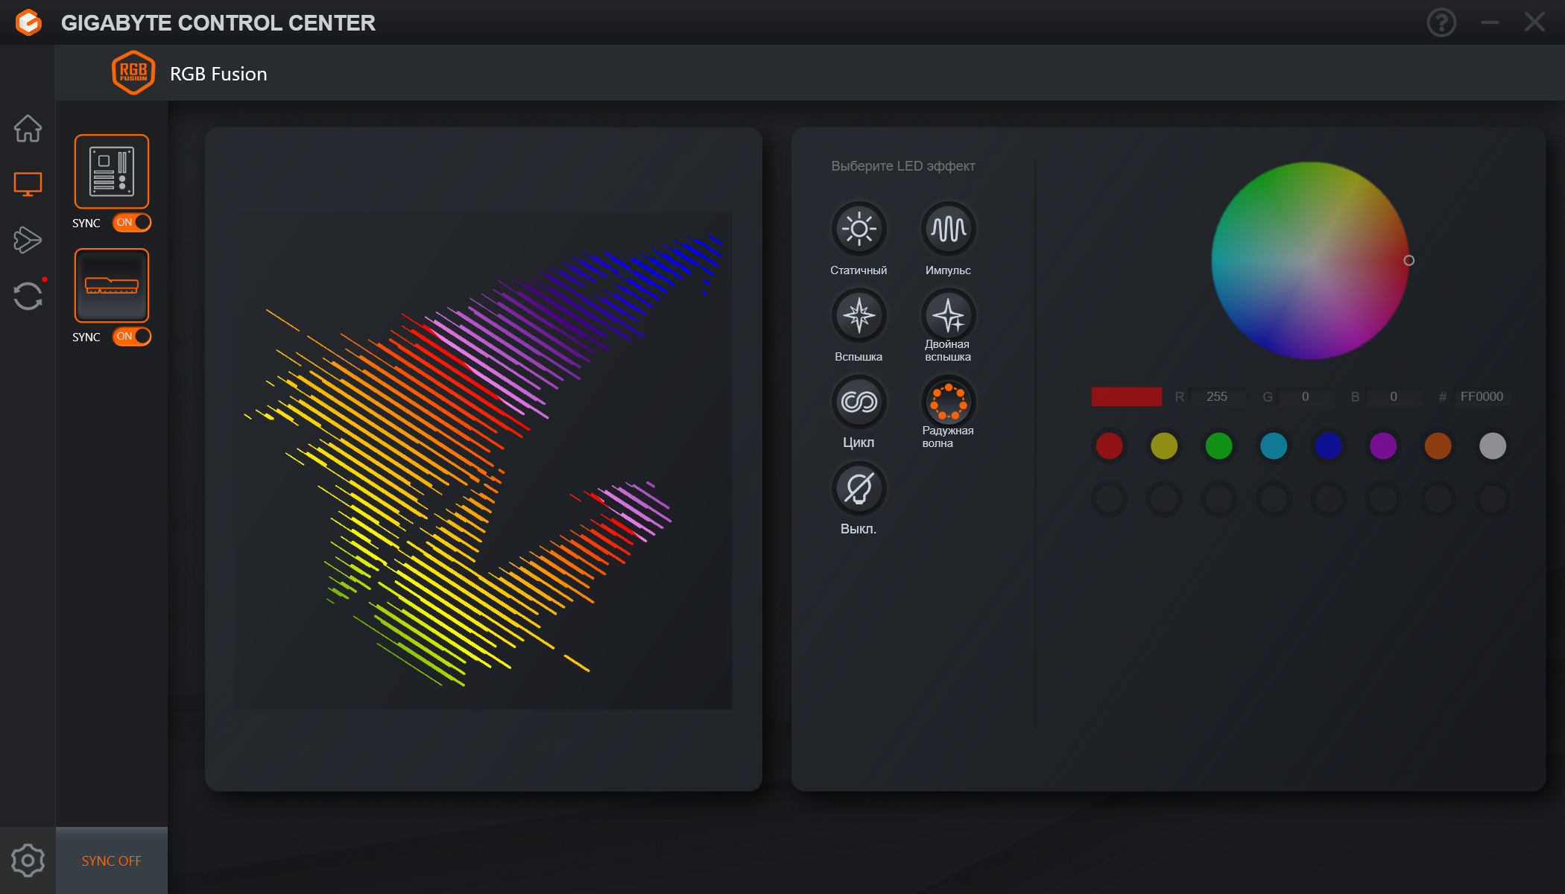Click the R value field 255
The height and width of the screenshot is (894, 1565).
(x=1217, y=396)
